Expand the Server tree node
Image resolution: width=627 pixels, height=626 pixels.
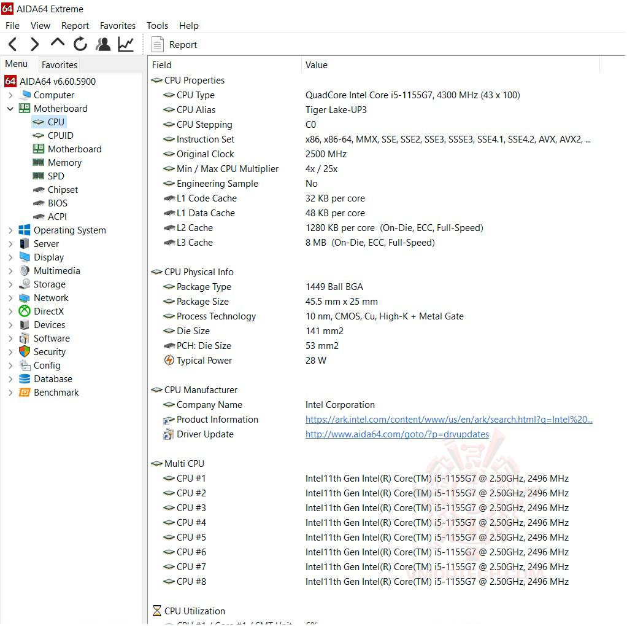tap(10, 244)
